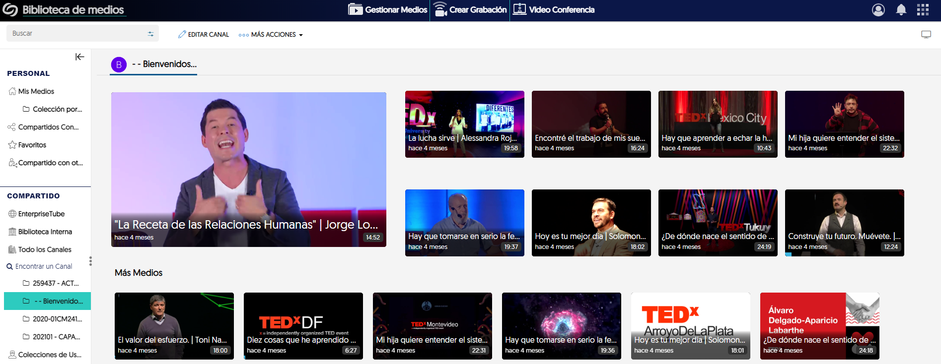Start a Video Conferencia
Viewport: 941px width, 364px height.
coord(554,9)
